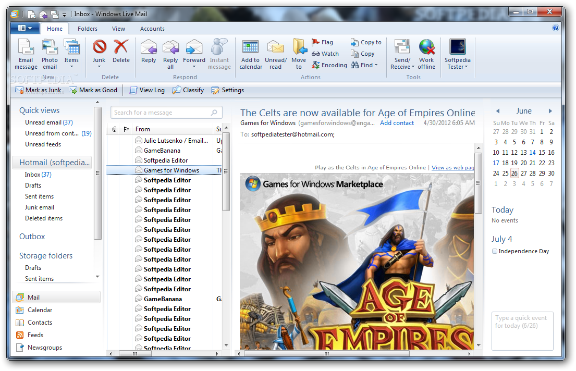Toggle Work offline mode
This screenshot has height=371, width=576.
(x=426, y=54)
